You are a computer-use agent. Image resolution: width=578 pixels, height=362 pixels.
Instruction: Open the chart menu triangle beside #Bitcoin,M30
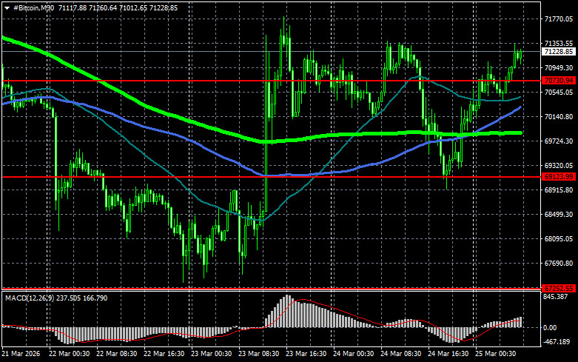[7, 8]
